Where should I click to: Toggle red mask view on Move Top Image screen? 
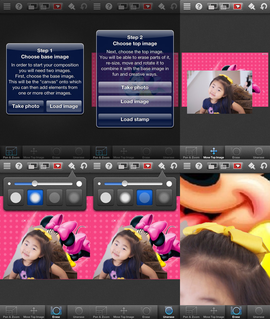(237, 6)
